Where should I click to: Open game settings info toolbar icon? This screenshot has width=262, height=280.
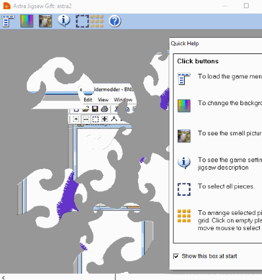64,20
